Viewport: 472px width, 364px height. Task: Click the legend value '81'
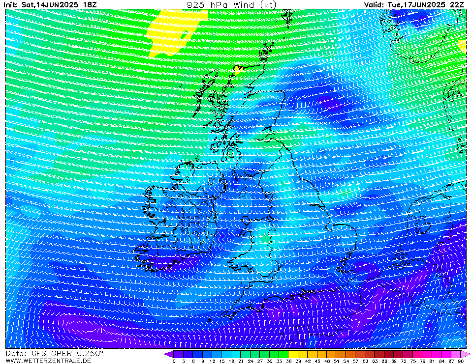432,361
